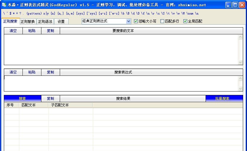This screenshot has height=151, width=247.
Task: Open the 正则语法 tab
Action: (x=45, y=21)
